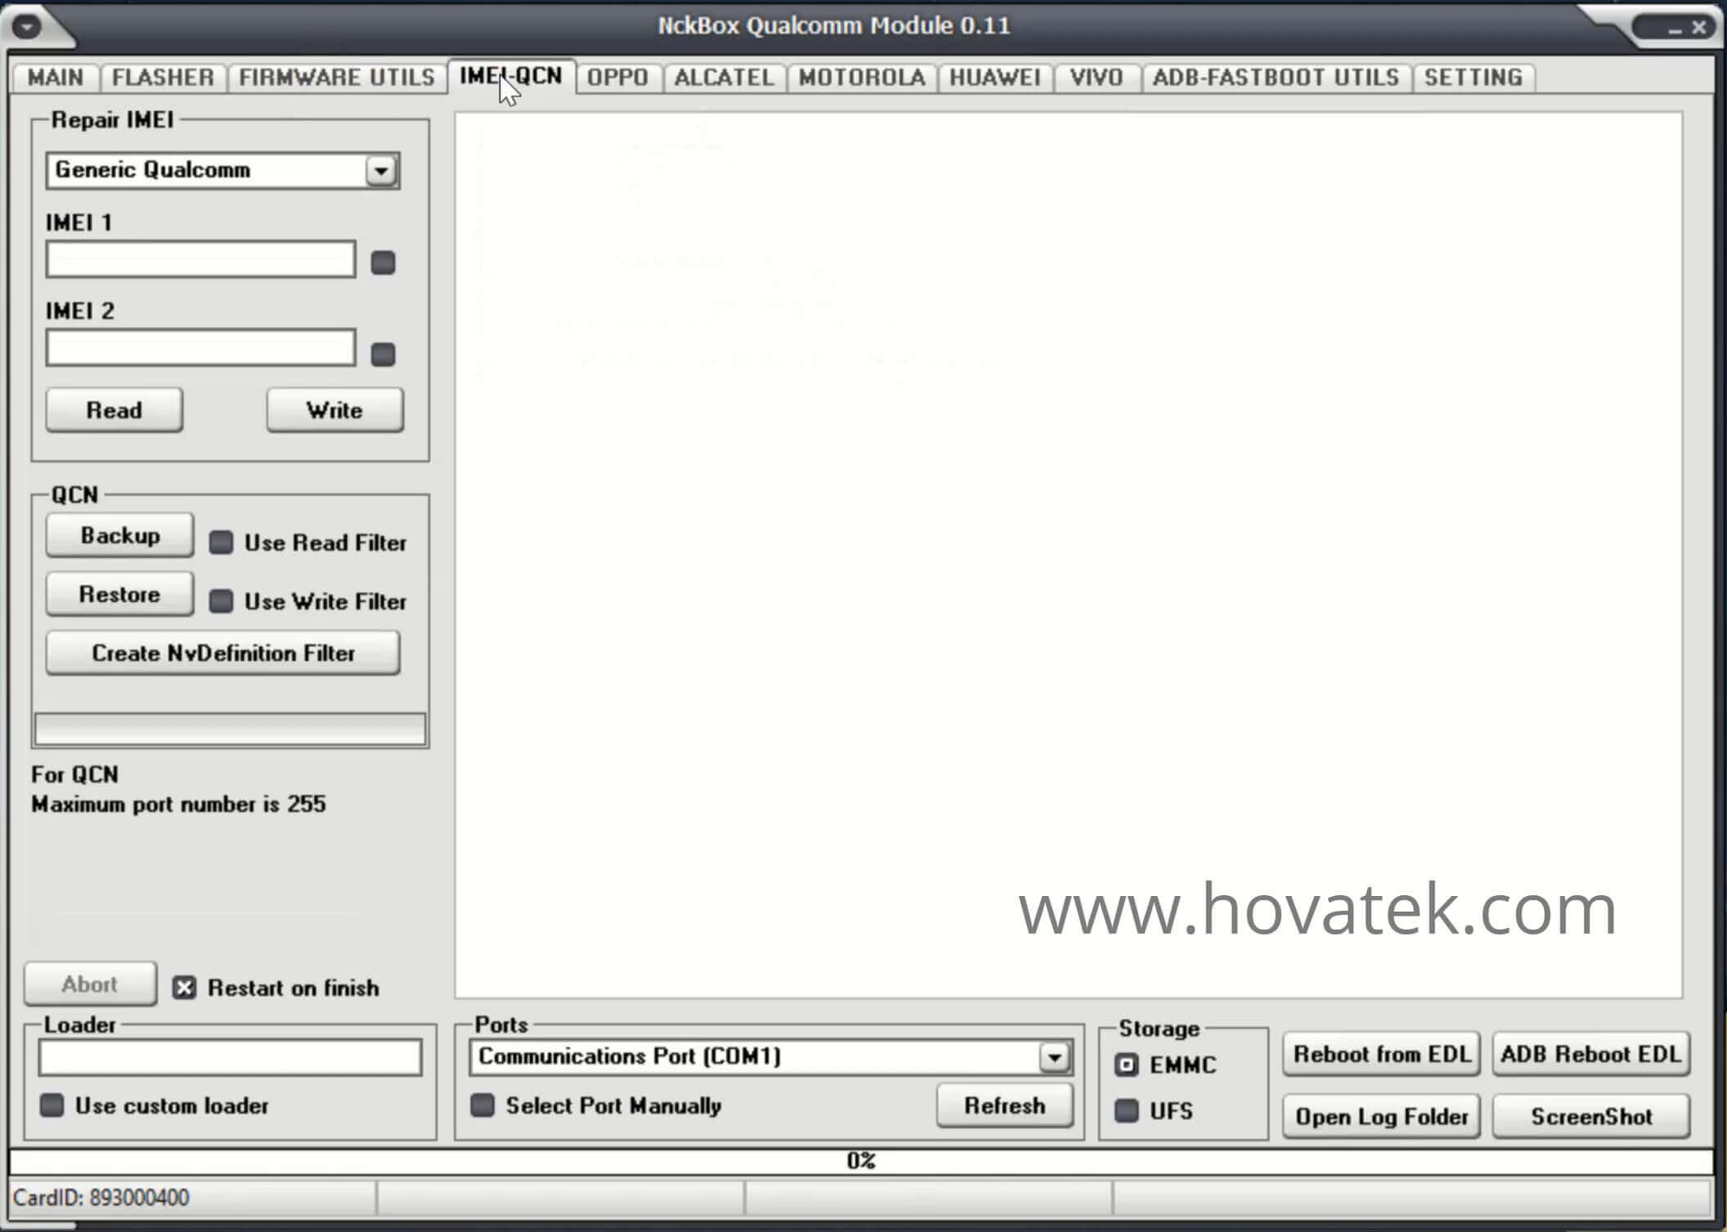Click Reboot from EDL button
Viewport: 1727px width, 1232px height.
1382,1055
